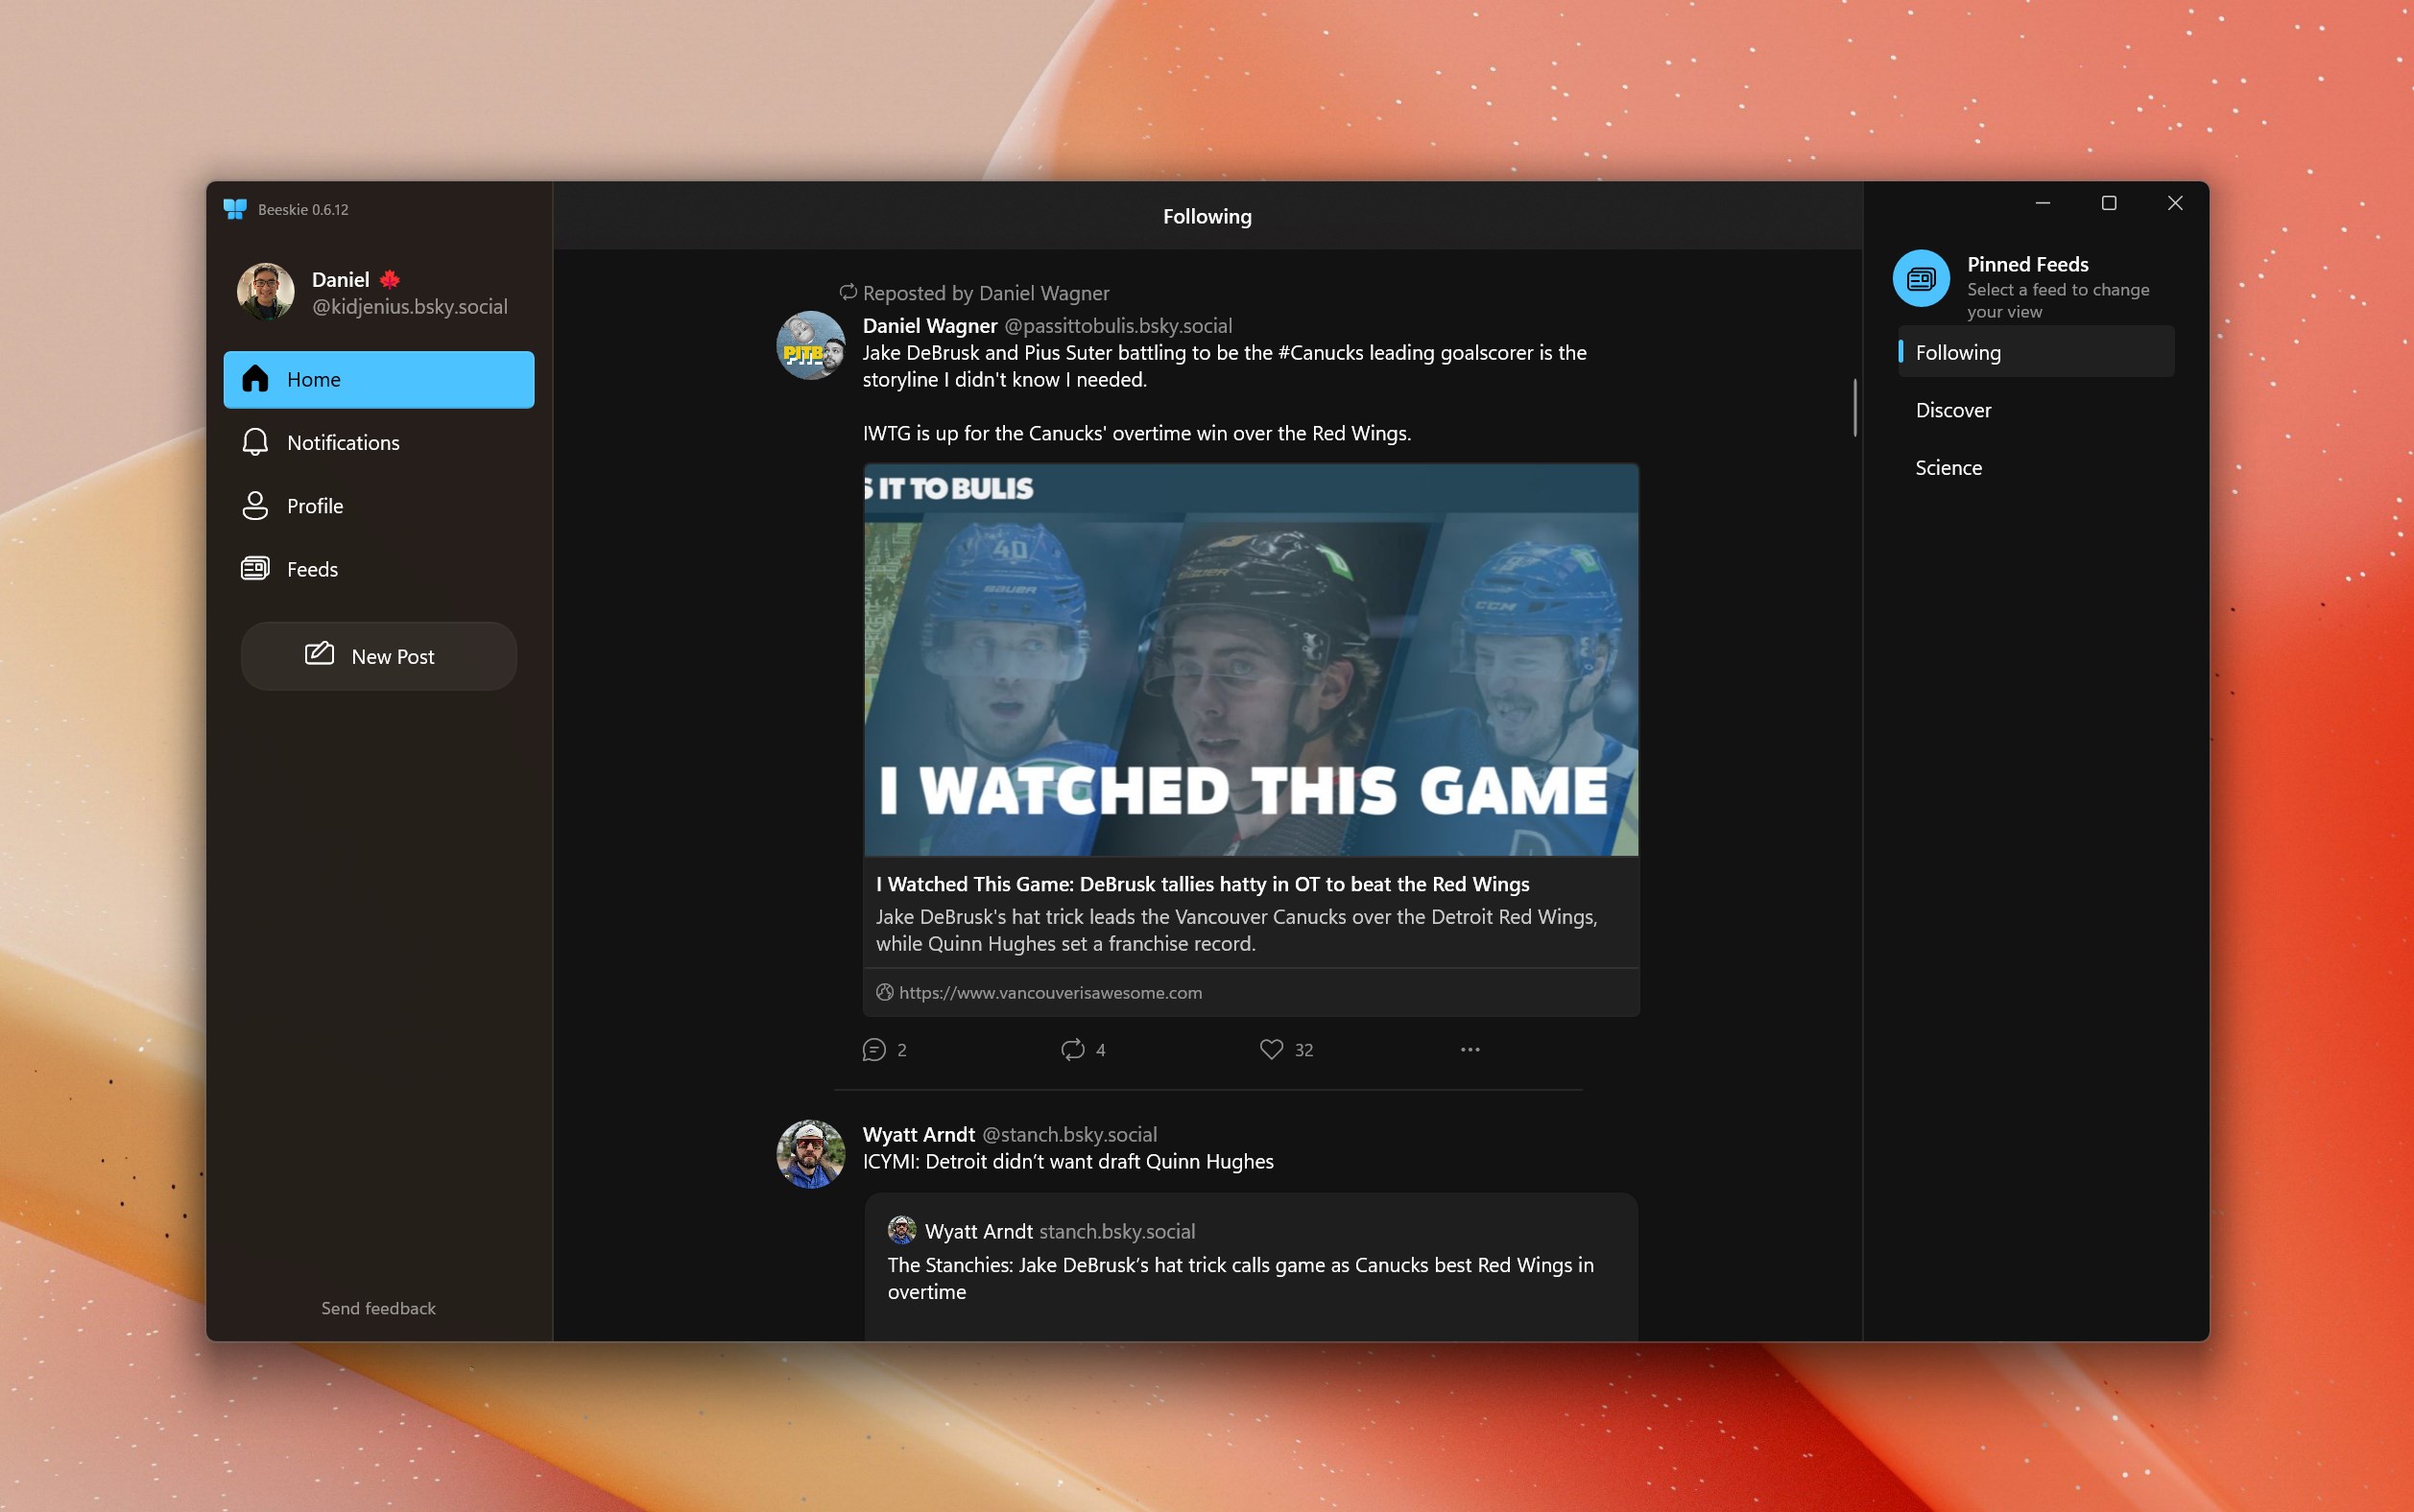Open the Home feed
This screenshot has width=2414, height=1512.
378,379
